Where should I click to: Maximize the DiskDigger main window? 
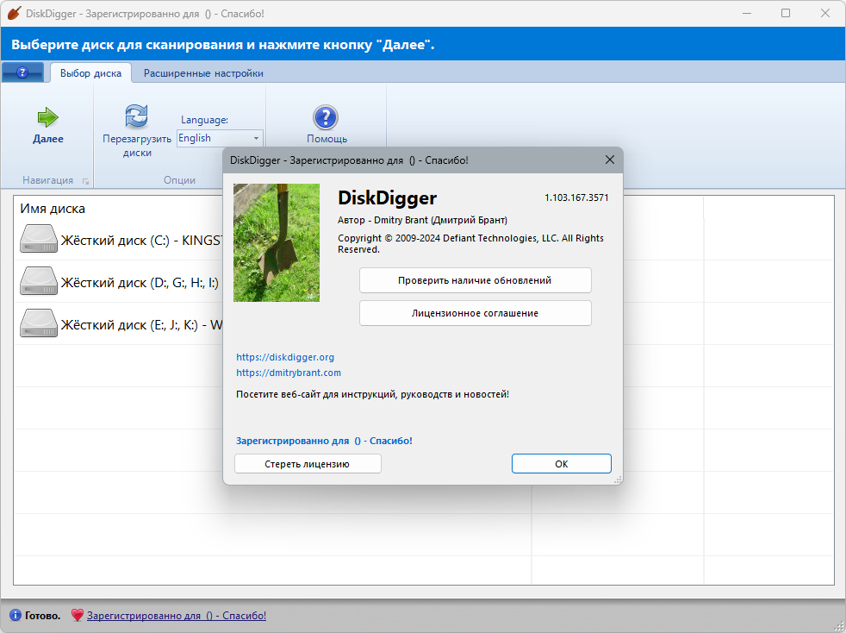786,13
